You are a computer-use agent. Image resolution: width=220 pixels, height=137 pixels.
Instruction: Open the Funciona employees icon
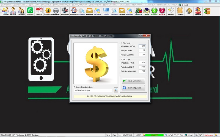pos(21,11)
